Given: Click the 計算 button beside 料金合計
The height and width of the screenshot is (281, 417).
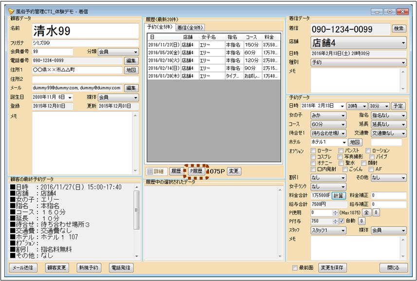Looking at the screenshot, I should click(x=338, y=195).
